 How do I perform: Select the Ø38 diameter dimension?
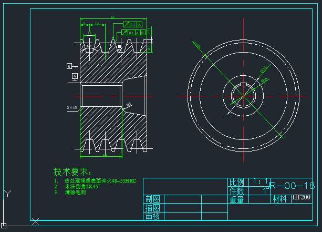point(264,69)
